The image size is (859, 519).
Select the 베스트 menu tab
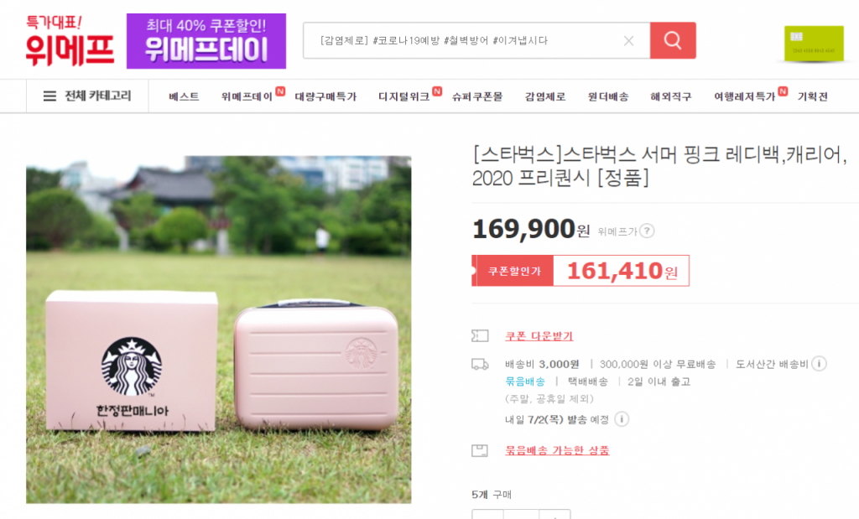point(184,97)
